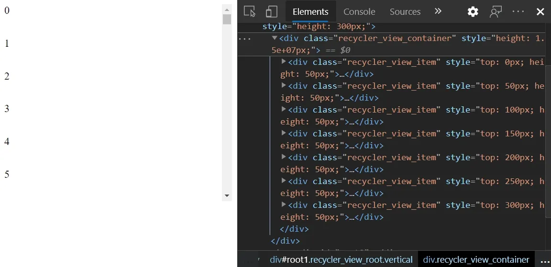This screenshot has height=267, width=551.
Task: Click ellipsis beside selected container node
Action: point(244,39)
